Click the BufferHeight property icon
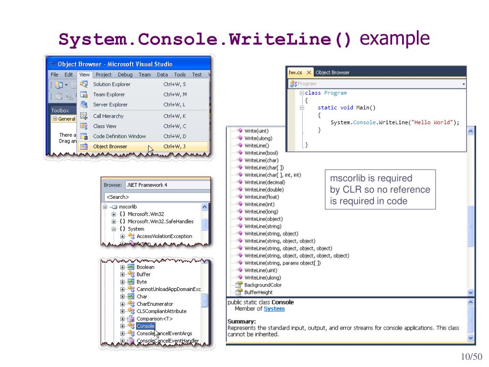This screenshot has height=367, width=489. point(239,292)
